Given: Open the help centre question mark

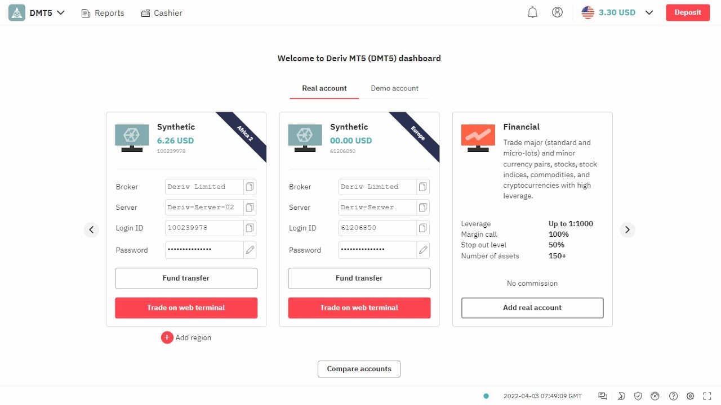Looking at the screenshot, I should [673, 396].
